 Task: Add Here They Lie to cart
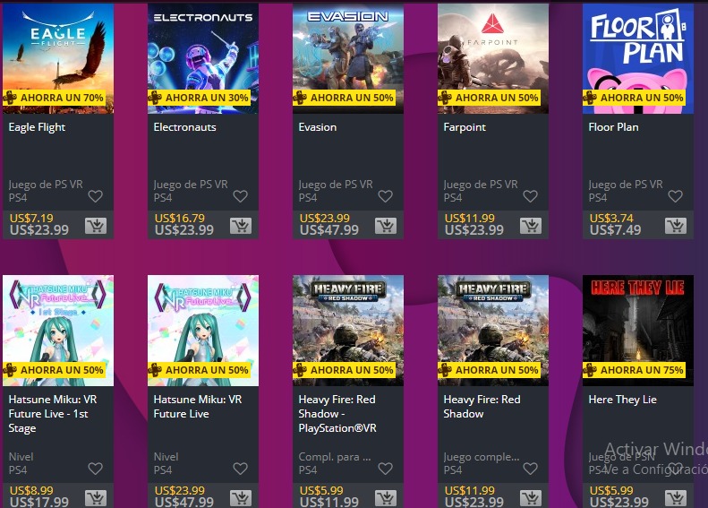pos(676,497)
